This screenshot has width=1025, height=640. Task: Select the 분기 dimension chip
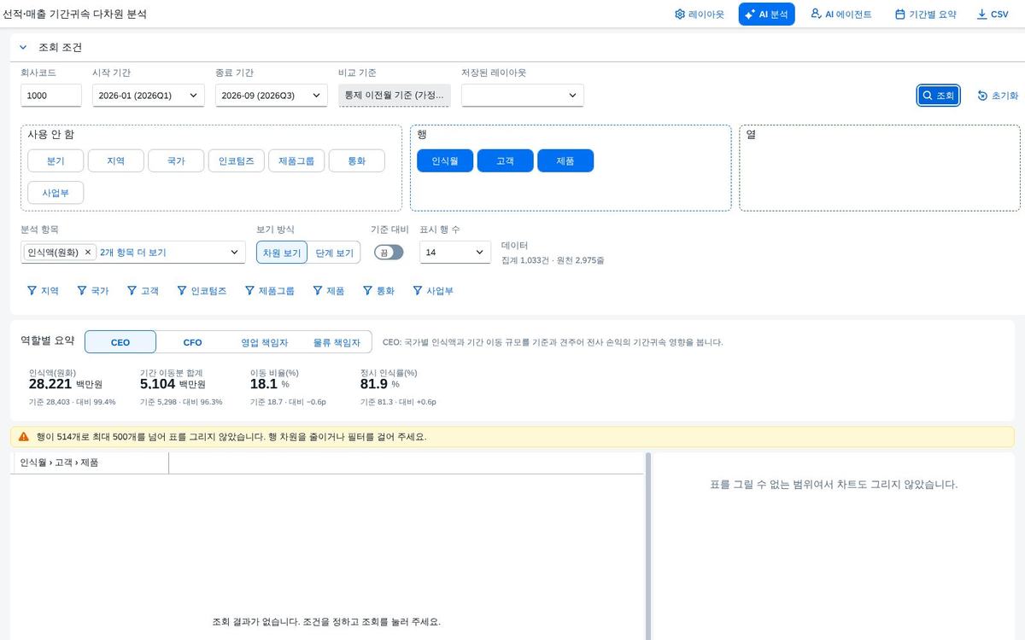[56, 160]
